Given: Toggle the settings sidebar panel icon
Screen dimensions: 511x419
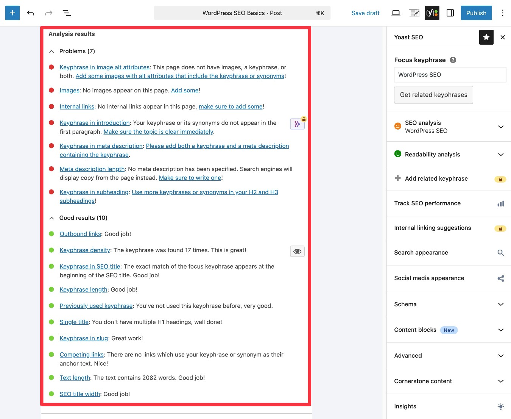Looking at the screenshot, I should (450, 13).
